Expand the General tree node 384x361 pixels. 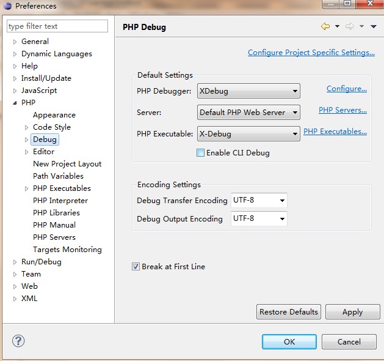pos(15,42)
